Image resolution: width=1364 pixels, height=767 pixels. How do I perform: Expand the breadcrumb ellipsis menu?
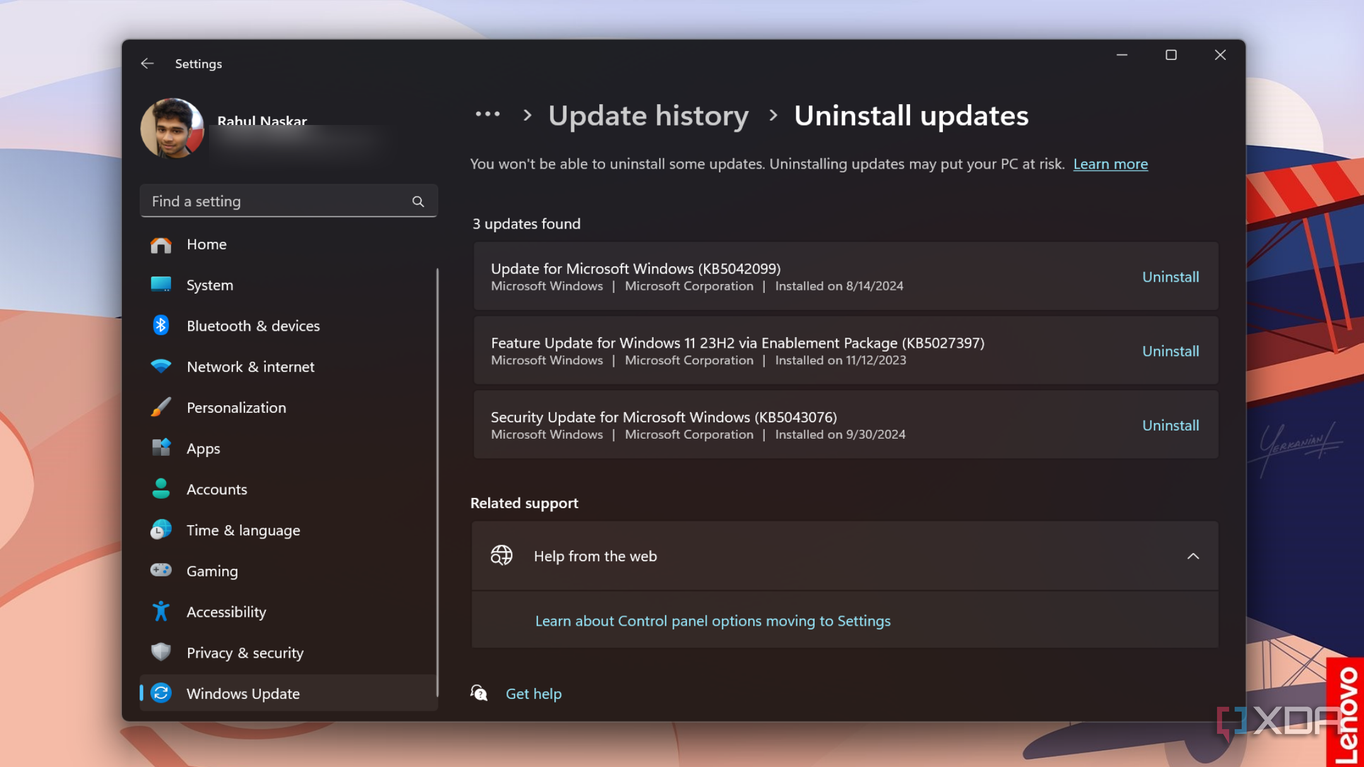pyautogui.click(x=488, y=115)
